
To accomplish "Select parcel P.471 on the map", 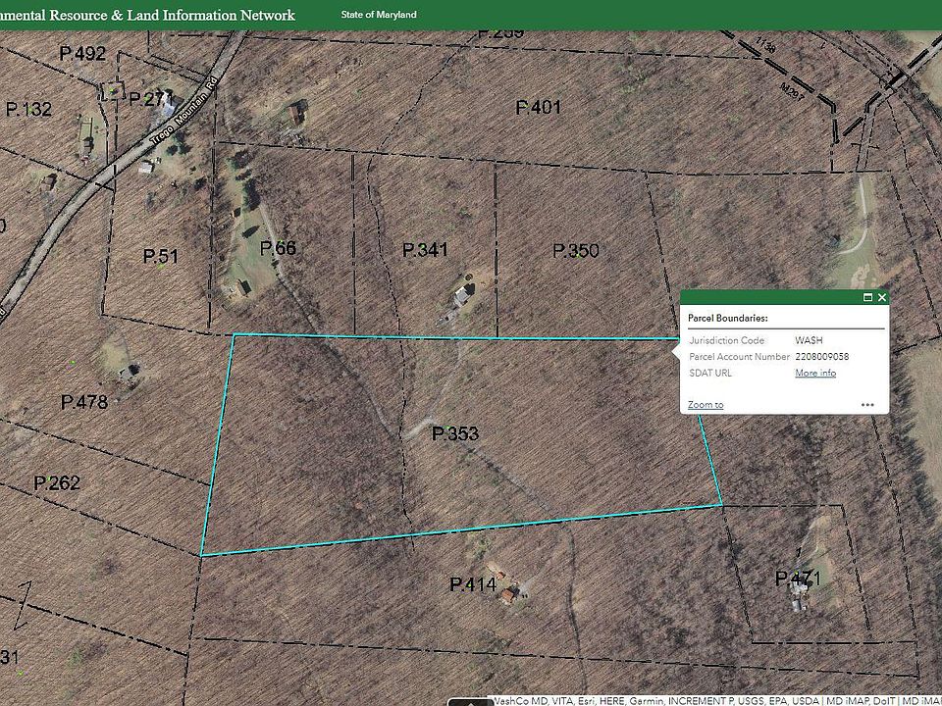I will (797, 578).
